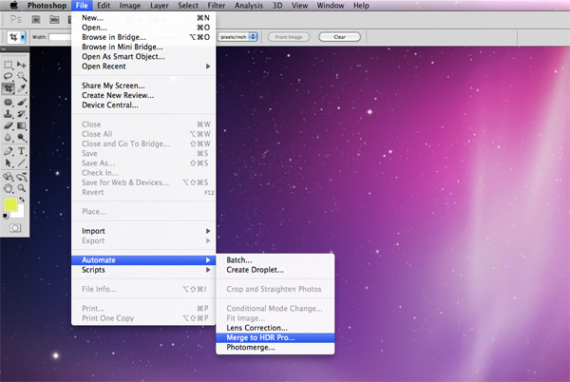Screen dimensions: 570x382
Task: Launch Mini Bridge via the Mb icon
Action: [54, 20]
